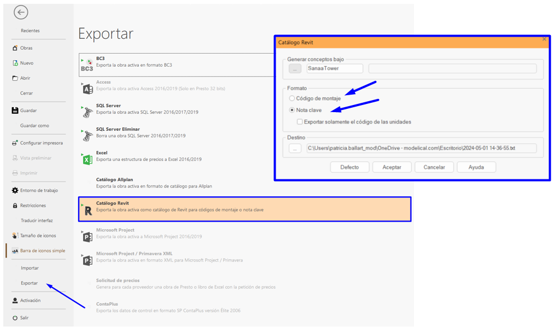The width and height of the screenshot is (554, 332).
Task: Click the Exportar page heading
Action: (x=106, y=34)
